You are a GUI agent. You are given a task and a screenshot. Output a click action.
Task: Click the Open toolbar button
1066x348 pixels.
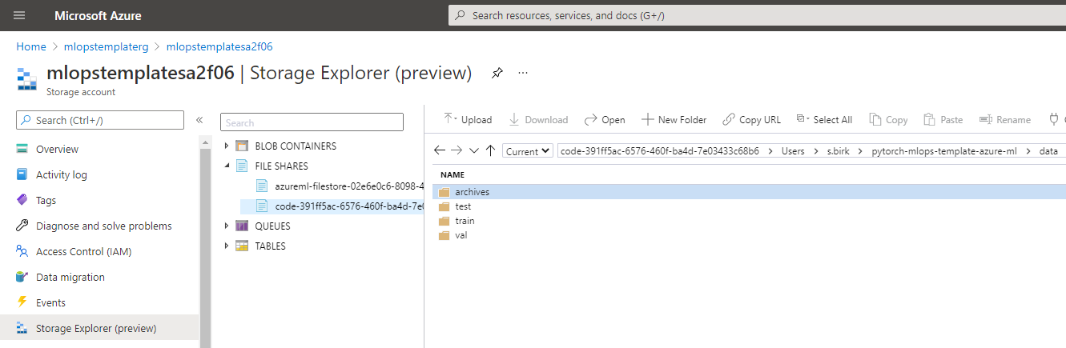click(x=605, y=119)
